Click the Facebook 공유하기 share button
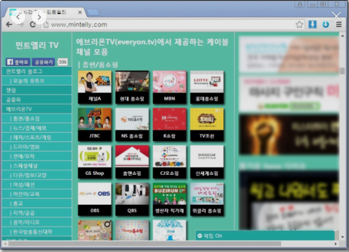Image resolution: width=349 pixels, height=252 pixels. coord(43,62)
